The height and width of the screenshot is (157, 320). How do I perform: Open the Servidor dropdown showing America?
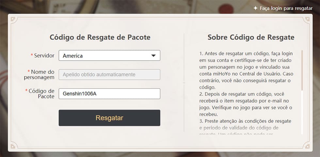[105, 56]
